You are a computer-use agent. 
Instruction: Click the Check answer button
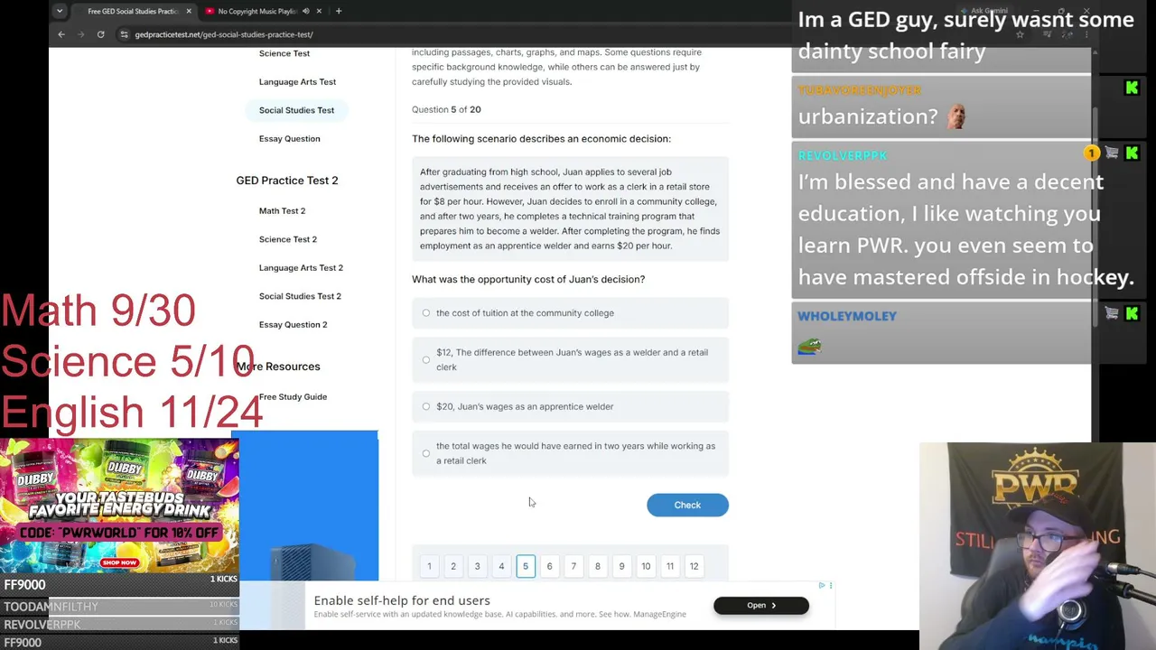(x=687, y=505)
